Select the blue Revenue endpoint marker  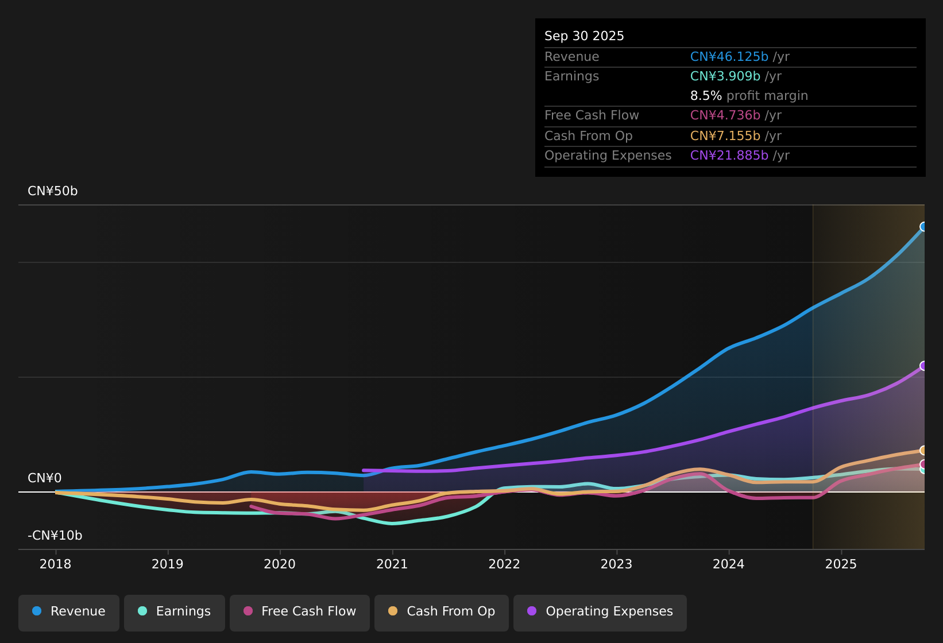923,227
